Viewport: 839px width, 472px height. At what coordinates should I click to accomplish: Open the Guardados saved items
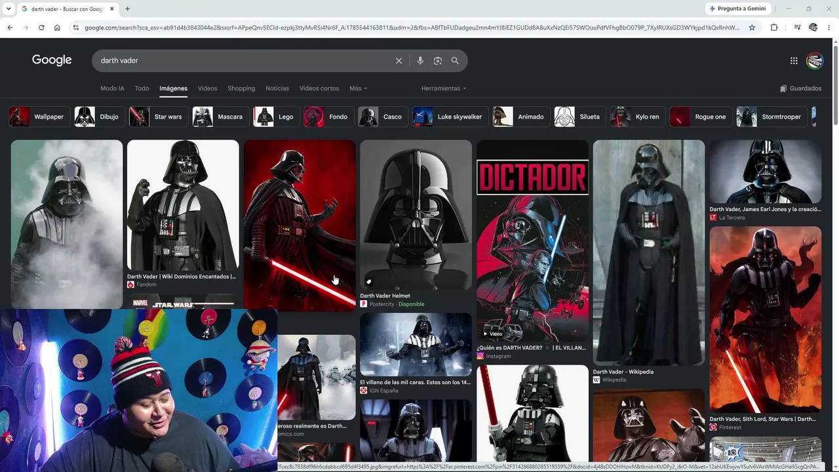801,88
